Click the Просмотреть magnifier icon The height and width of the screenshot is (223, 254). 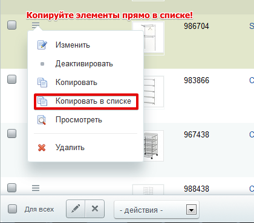click(42, 120)
